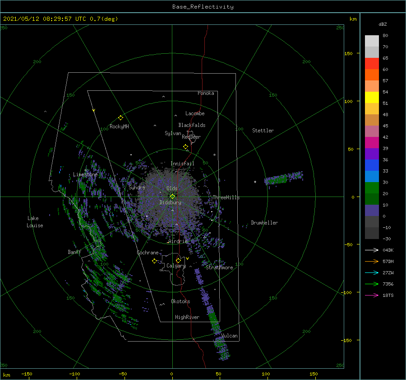
Task: Click the Sylvan label
Action: pos(173,133)
